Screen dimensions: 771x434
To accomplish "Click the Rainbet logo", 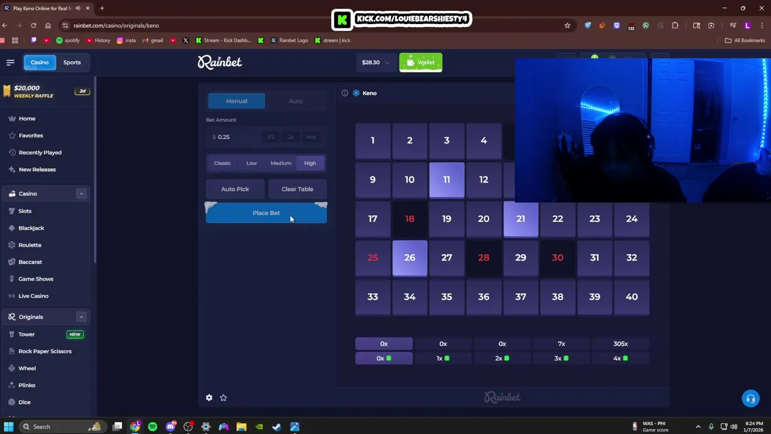I will (220, 62).
